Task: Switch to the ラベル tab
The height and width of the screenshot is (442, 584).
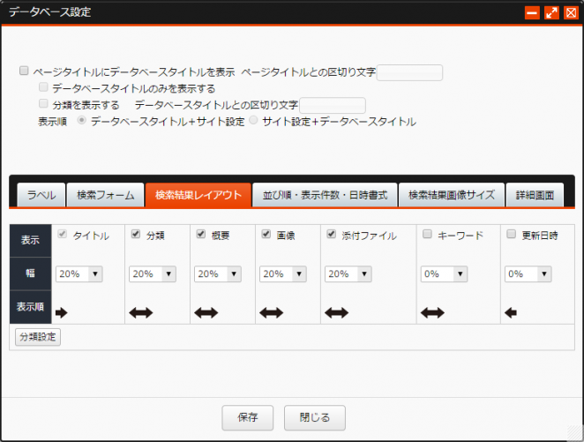Action: pyautogui.click(x=41, y=195)
